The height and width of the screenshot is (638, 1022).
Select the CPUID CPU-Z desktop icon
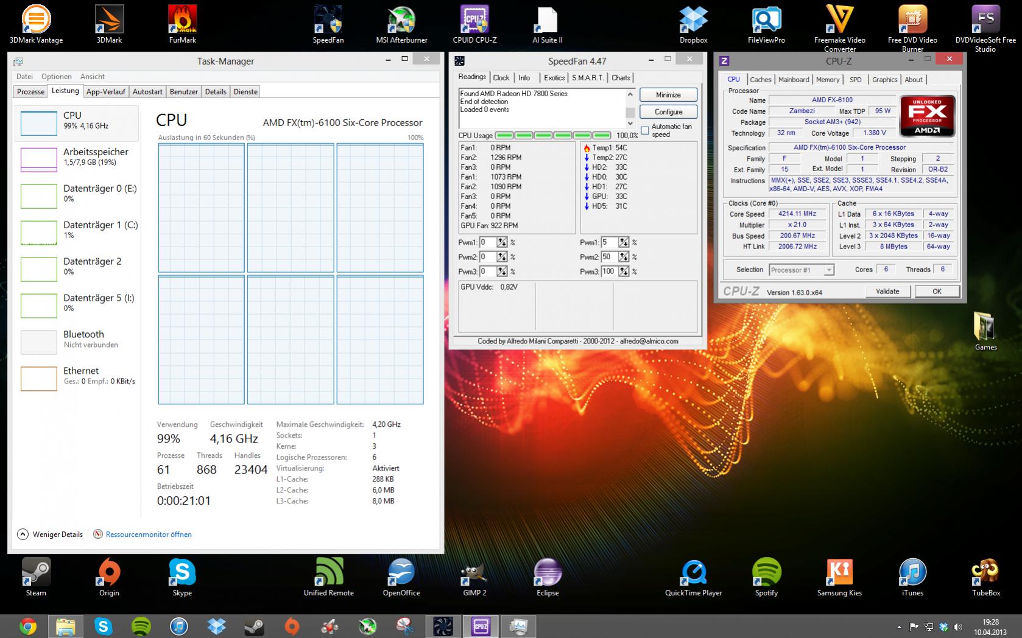tap(474, 24)
